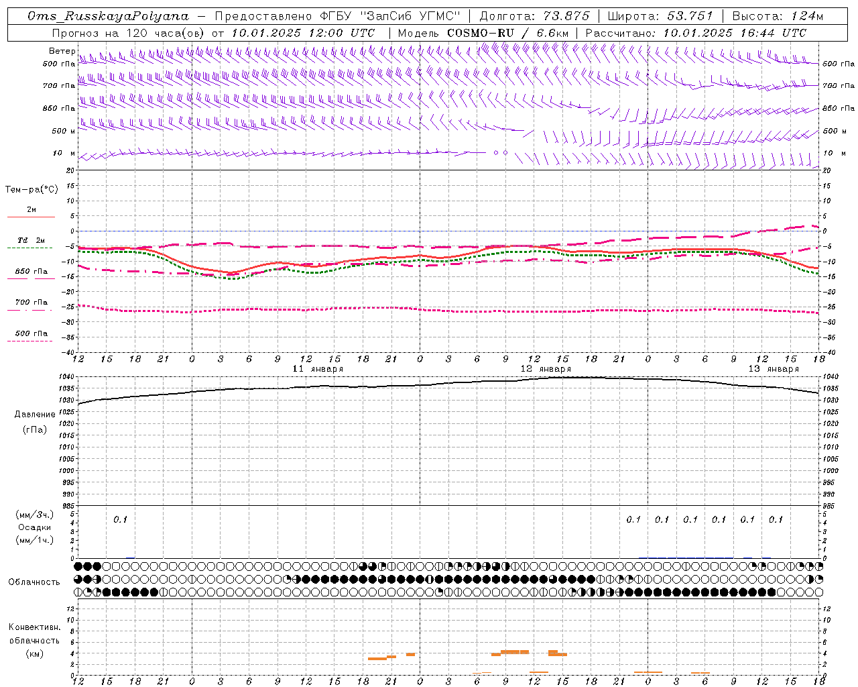Click the "Облачность" cloudiness label
858x687 pixels.
tap(34, 582)
